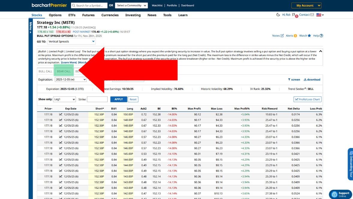Sort table by BE% column header
Image resolution: width=353 pixels, height=199 pixels.
[174, 109]
